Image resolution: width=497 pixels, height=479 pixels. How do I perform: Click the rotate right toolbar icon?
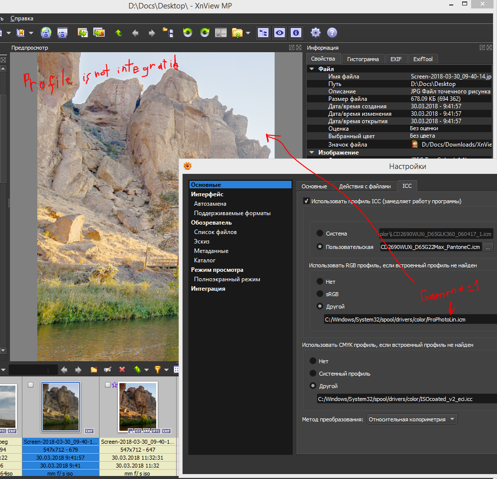coord(204,33)
